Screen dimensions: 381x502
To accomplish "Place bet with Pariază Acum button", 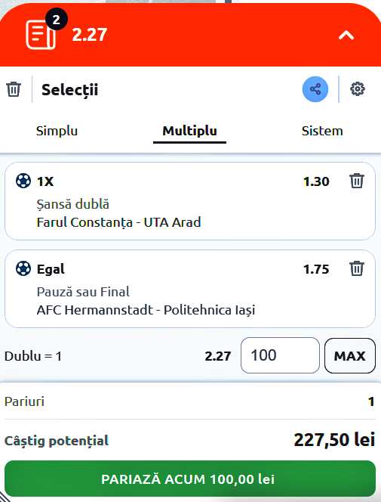I will tap(190, 479).
